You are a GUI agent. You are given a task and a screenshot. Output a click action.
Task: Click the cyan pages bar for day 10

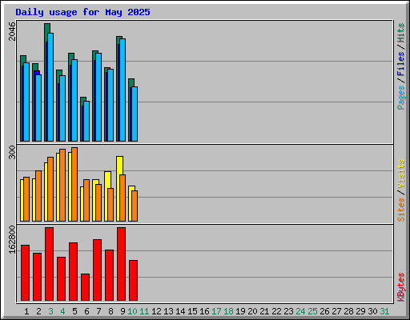tap(135, 114)
